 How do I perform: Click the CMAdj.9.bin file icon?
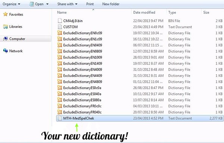[x=60, y=21]
